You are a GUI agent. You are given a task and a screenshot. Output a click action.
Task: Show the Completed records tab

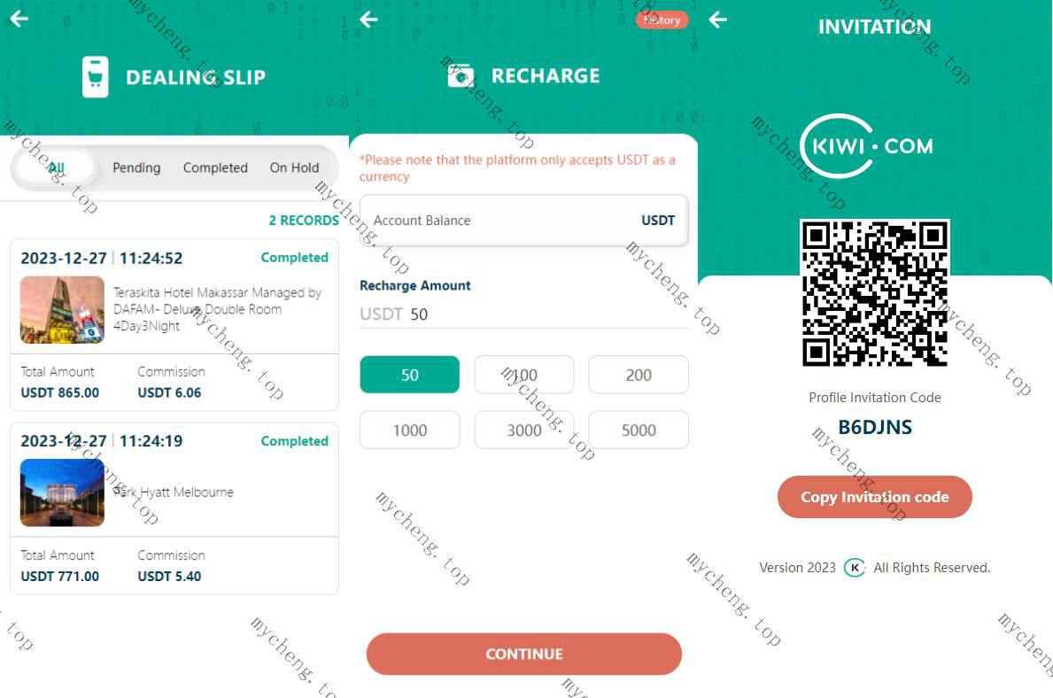tap(215, 168)
